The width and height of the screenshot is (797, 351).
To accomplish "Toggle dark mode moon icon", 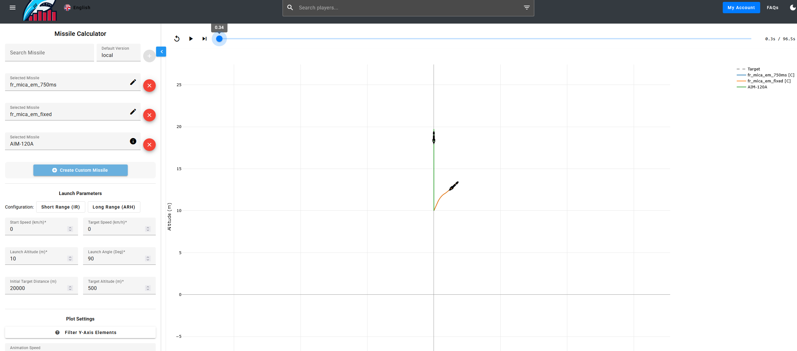I will coord(793,8).
